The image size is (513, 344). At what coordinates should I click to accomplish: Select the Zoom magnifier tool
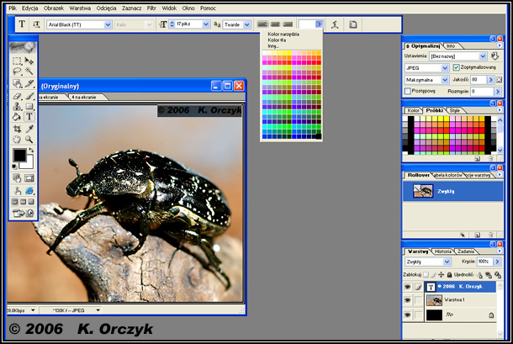pyautogui.click(x=29, y=139)
